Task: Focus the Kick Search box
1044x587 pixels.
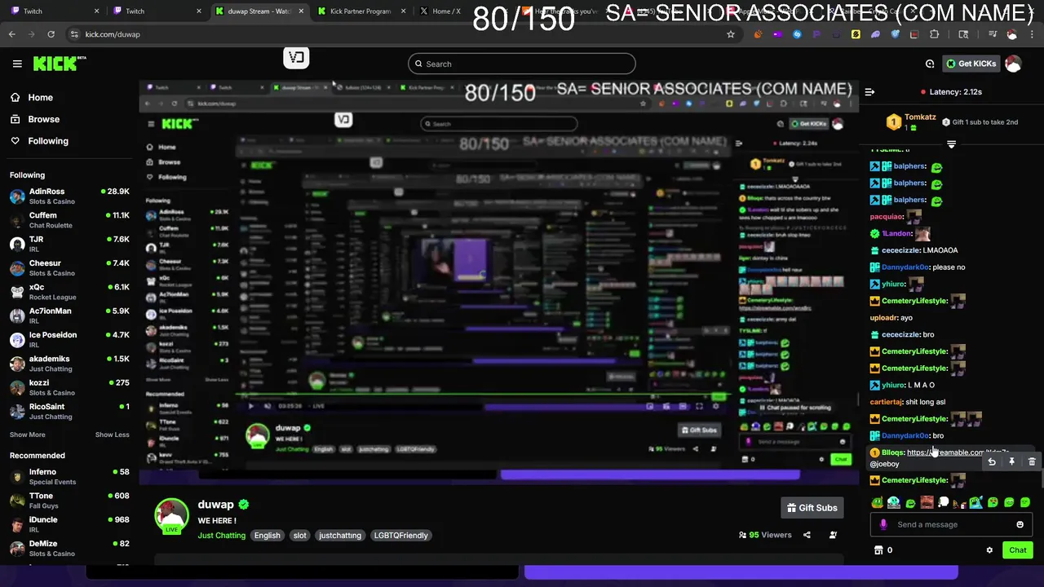Action: [x=522, y=64]
